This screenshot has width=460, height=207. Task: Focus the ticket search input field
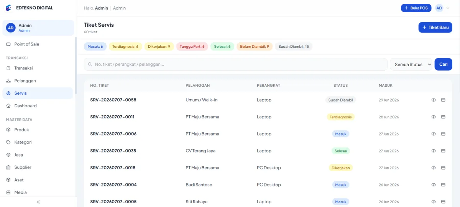point(236,65)
